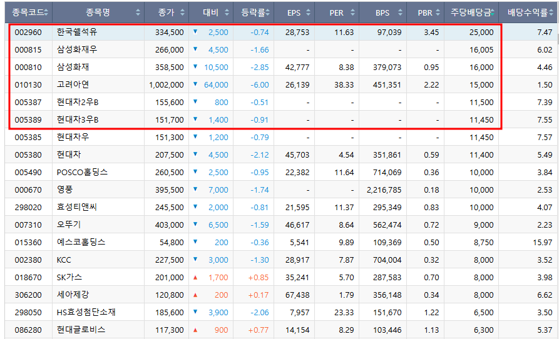559x339 pixels.
Task: Click stock code 086280
Action: pos(28,330)
